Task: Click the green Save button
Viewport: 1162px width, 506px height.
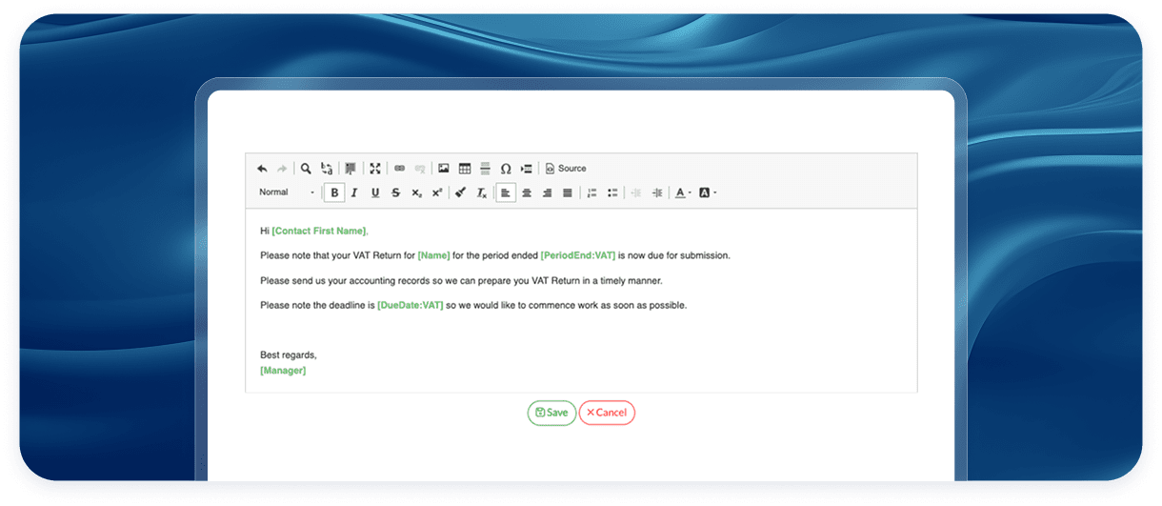Action: pyautogui.click(x=551, y=413)
